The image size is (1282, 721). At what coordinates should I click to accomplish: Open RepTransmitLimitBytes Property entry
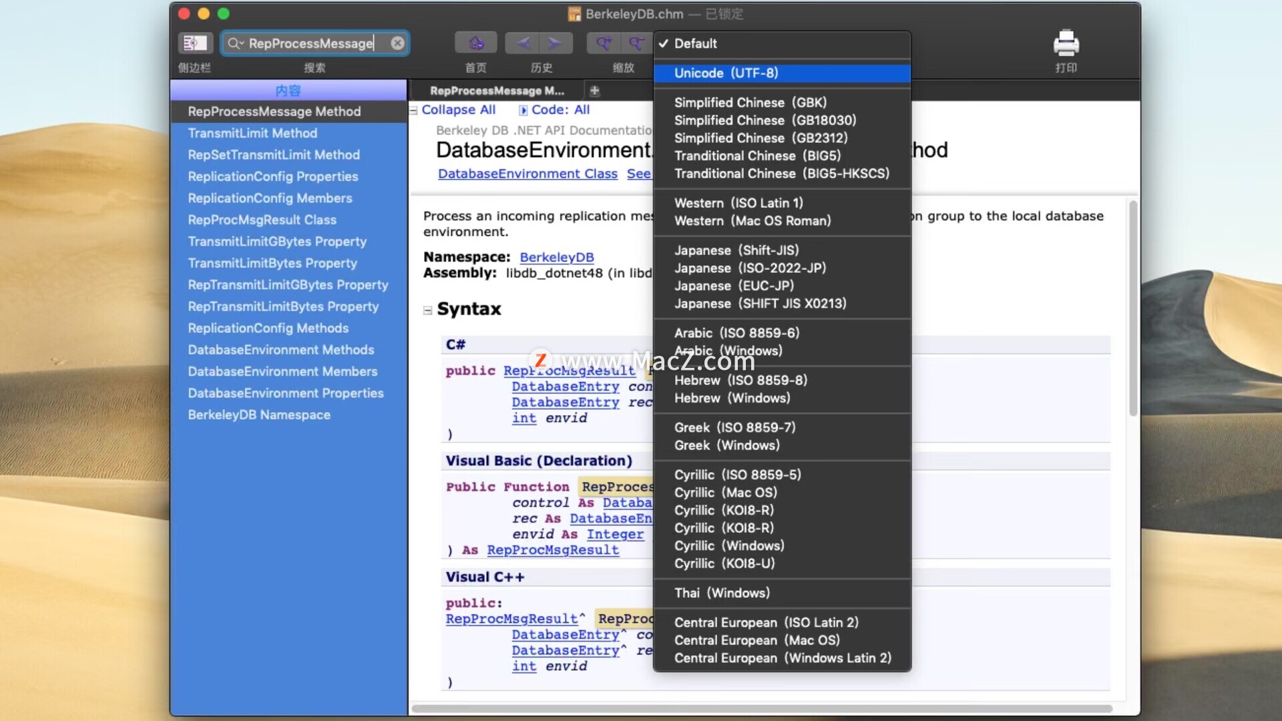(288, 306)
